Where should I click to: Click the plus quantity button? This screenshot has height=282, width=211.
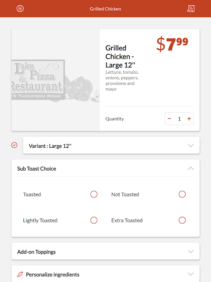tap(189, 119)
